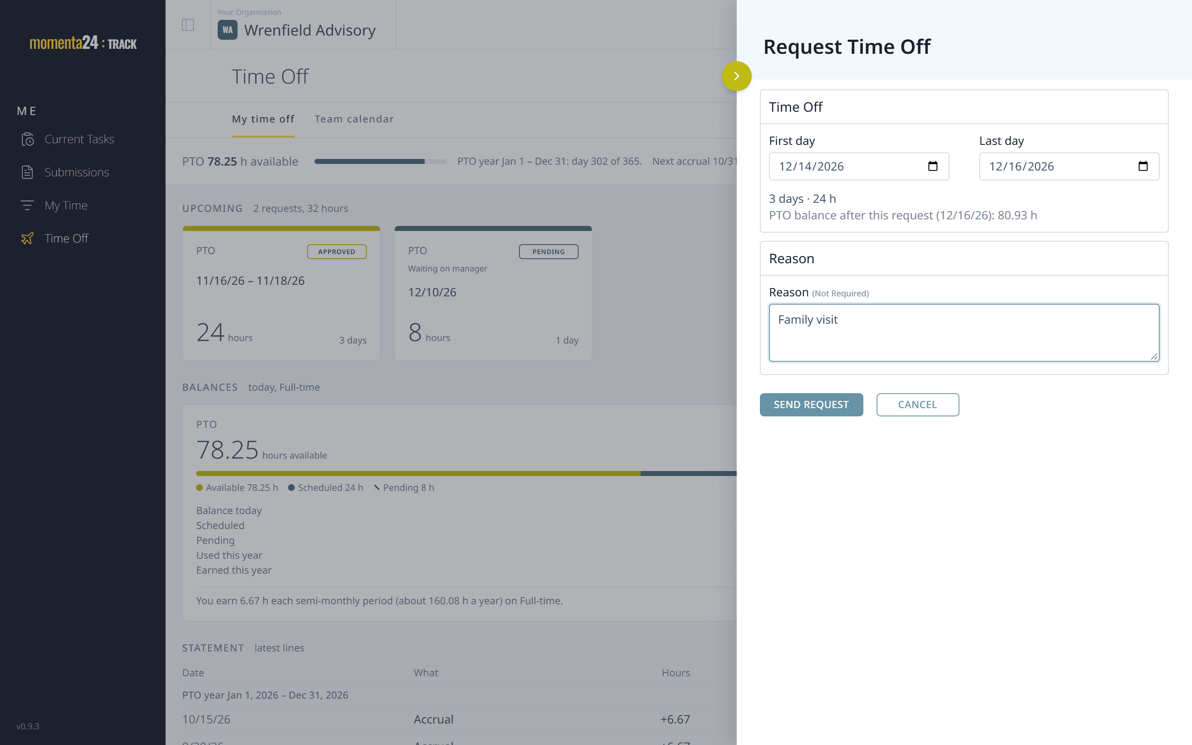Click the Approved status badge

coord(337,251)
